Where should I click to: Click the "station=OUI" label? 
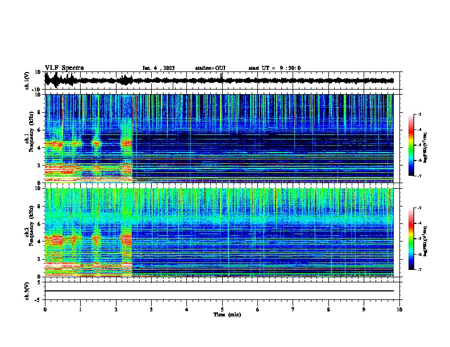pos(210,68)
